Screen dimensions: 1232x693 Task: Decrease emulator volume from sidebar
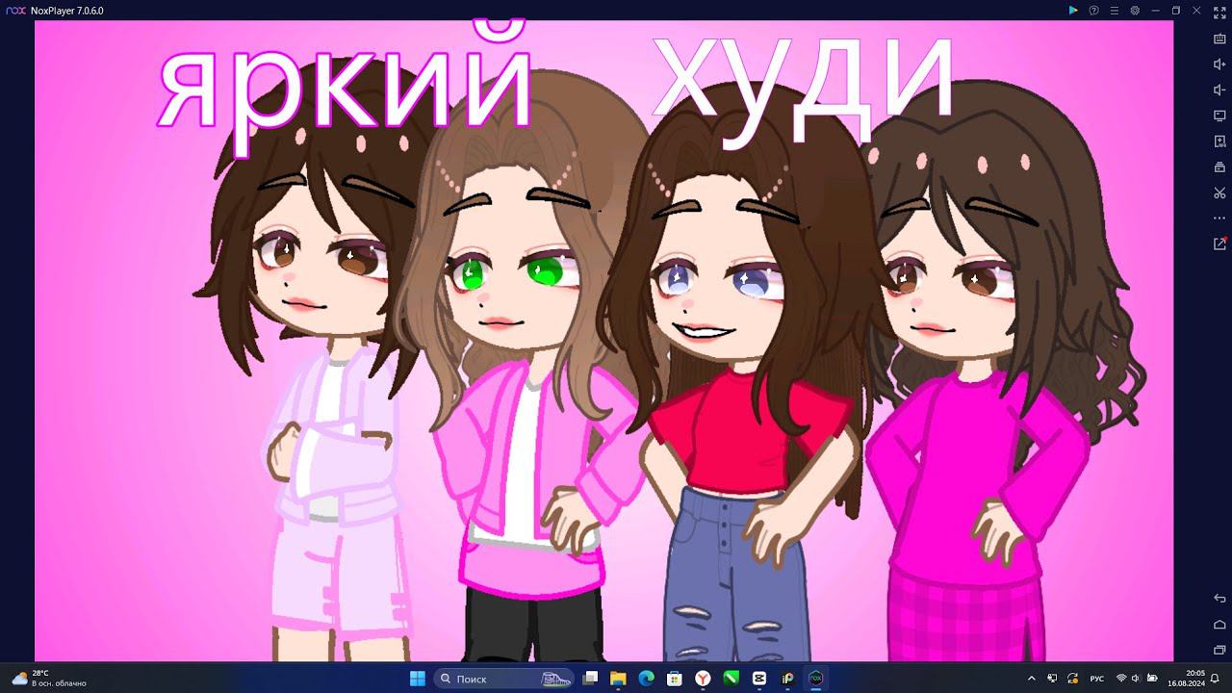1219,90
